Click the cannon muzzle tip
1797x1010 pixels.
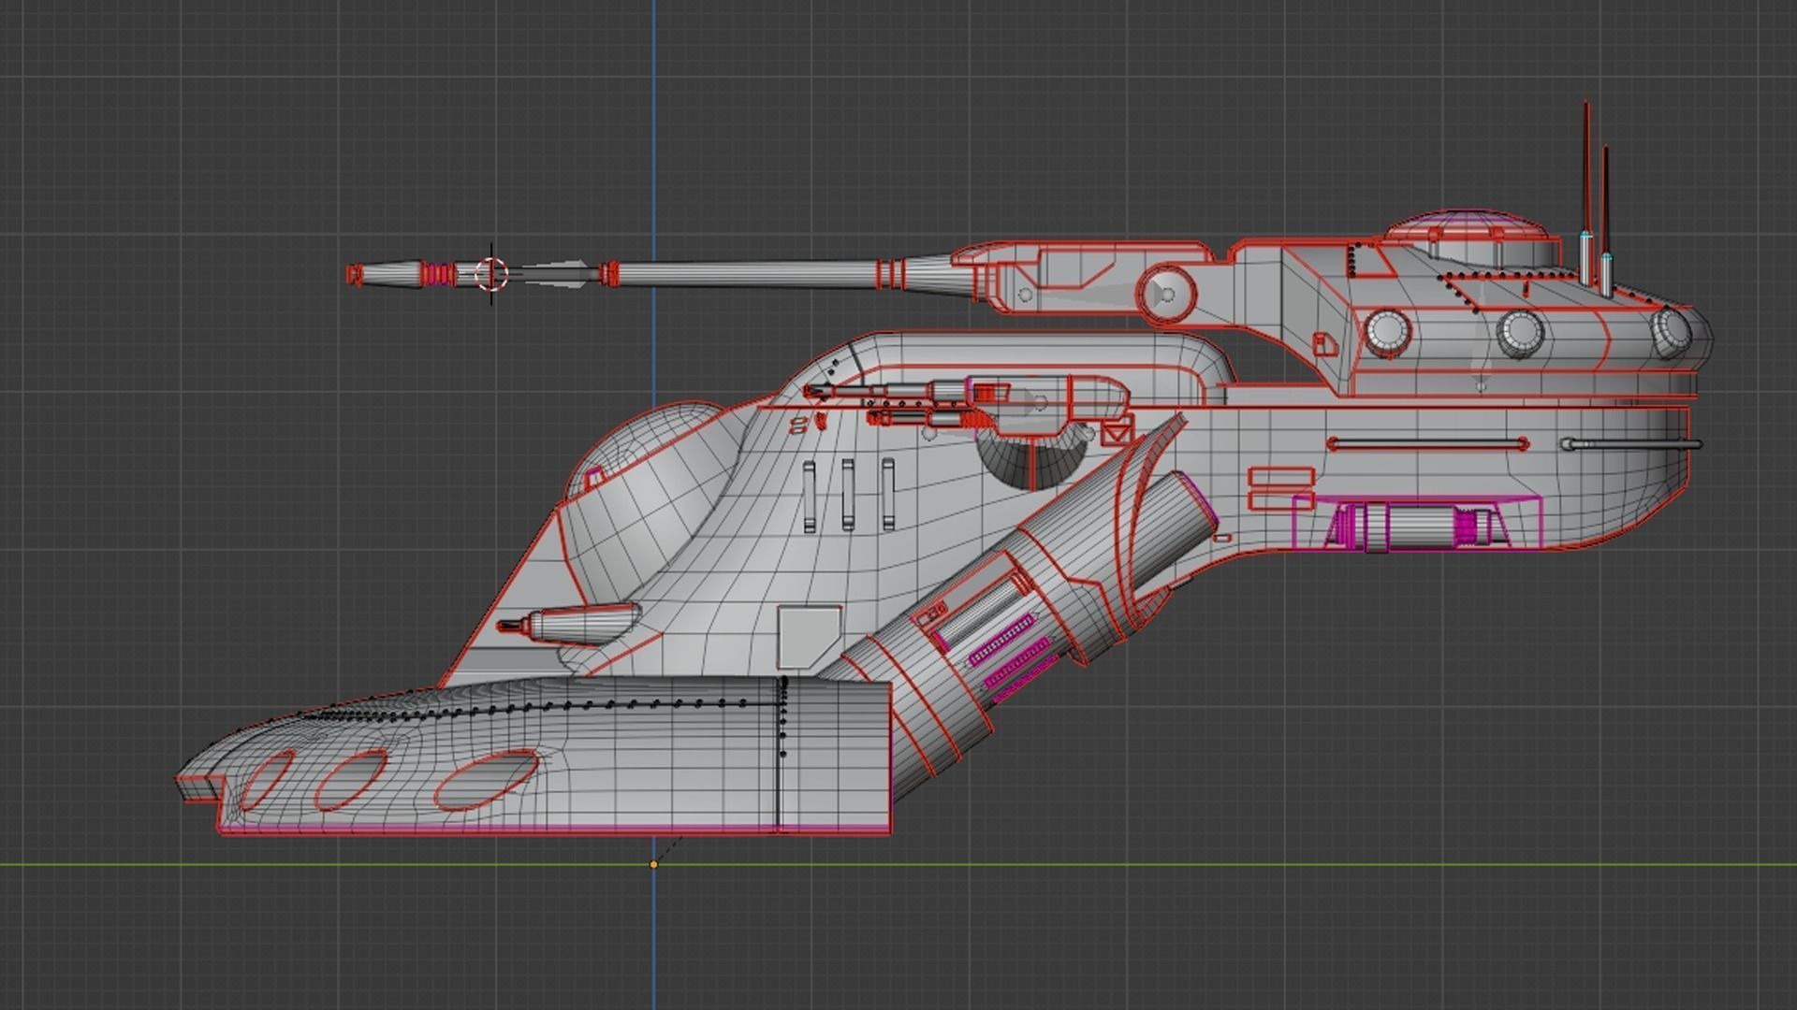pos(355,274)
